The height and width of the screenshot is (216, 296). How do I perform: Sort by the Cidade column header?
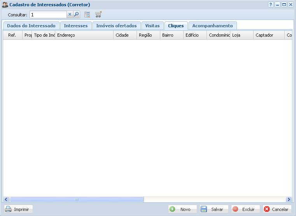pos(125,35)
